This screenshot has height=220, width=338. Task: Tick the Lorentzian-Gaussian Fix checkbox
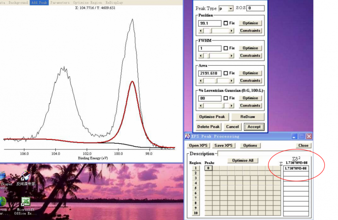226,98
